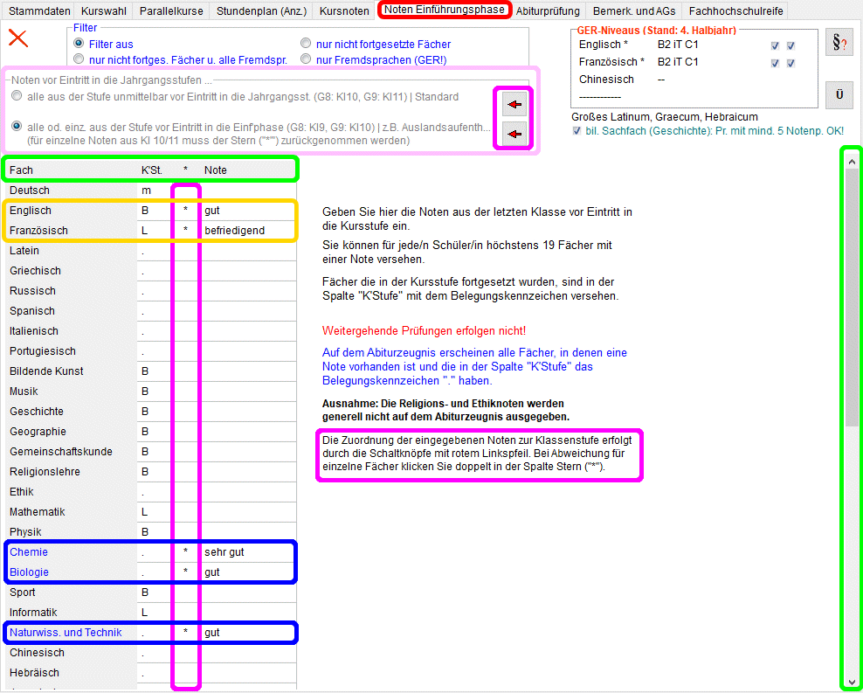The height and width of the screenshot is (693, 863).
Task: Click the Ü button
Action: (839, 94)
